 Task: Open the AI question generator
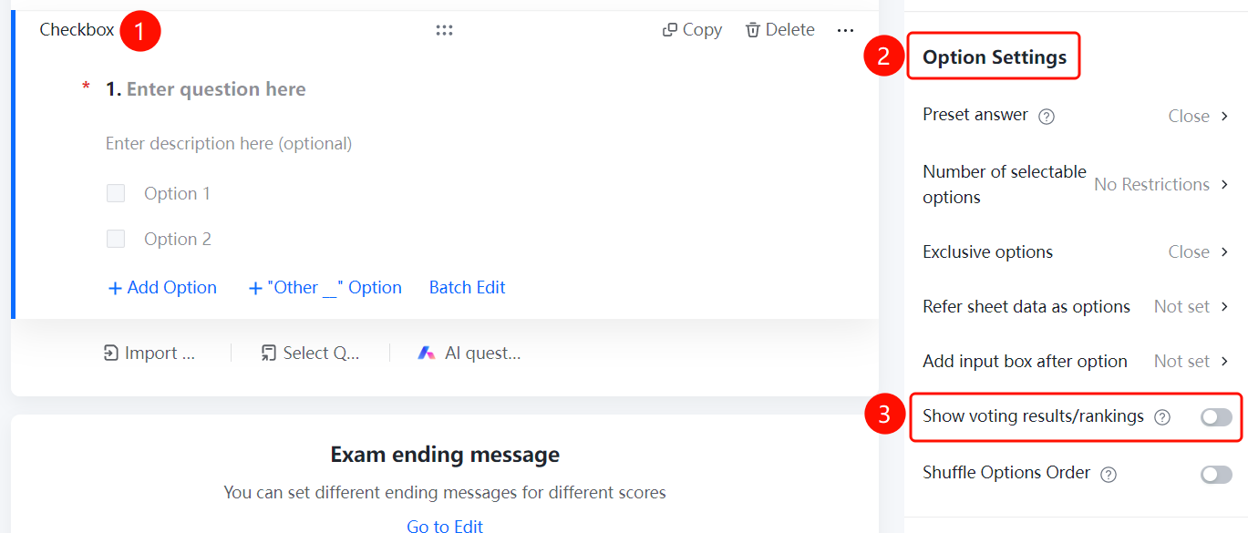click(469, 354)
